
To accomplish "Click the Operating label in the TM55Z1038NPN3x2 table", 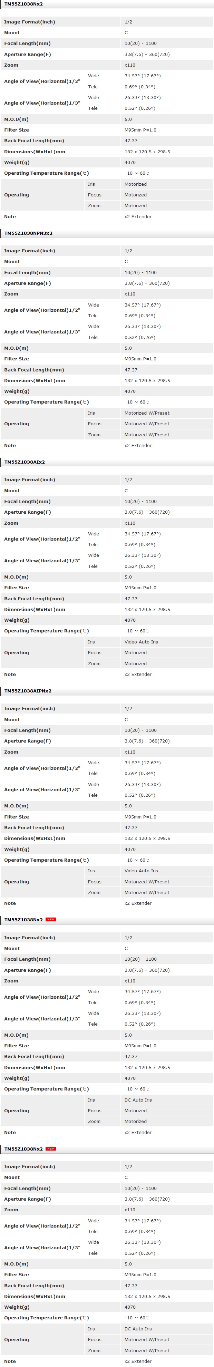I will click(17, 424).
